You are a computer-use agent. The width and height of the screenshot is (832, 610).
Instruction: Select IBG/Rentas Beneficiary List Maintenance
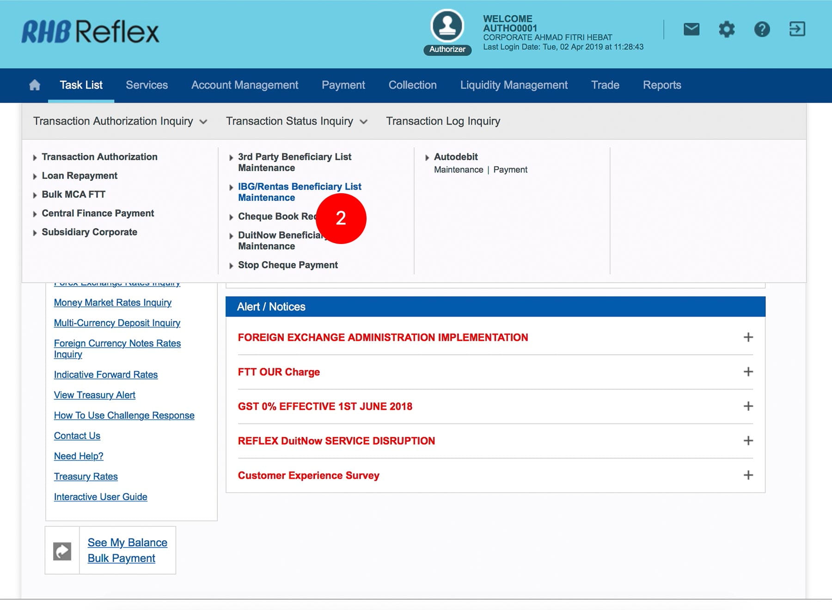[x=299, y=192]
